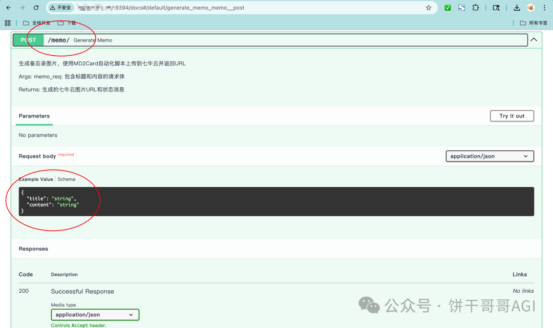Click the Try it out button

click(x=512, y=116)
